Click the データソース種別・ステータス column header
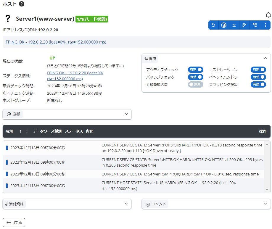Image resolution: width=272 pixels, height=229 pixels. [58, 131]
